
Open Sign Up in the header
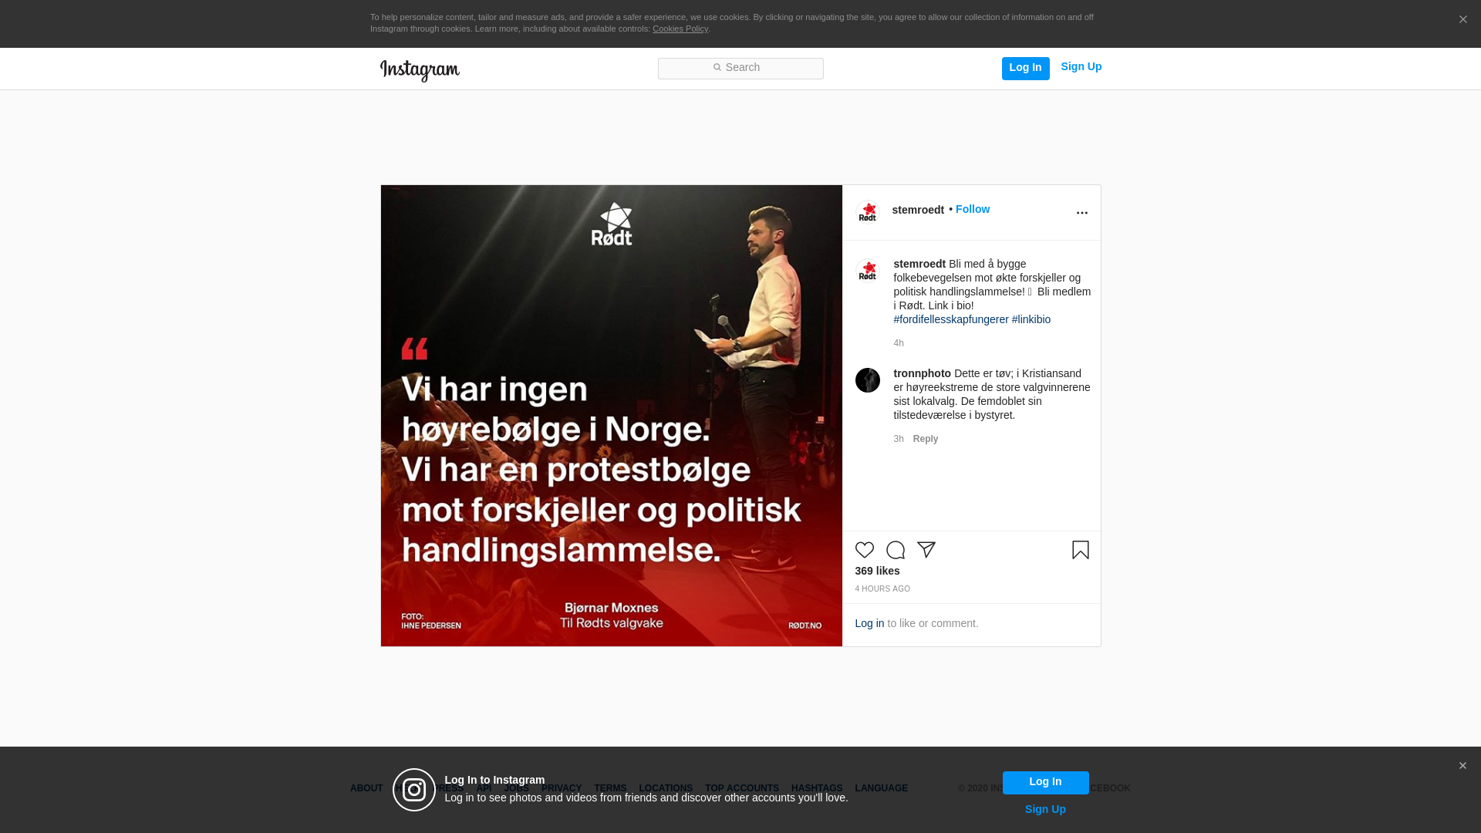point(1081,67)
